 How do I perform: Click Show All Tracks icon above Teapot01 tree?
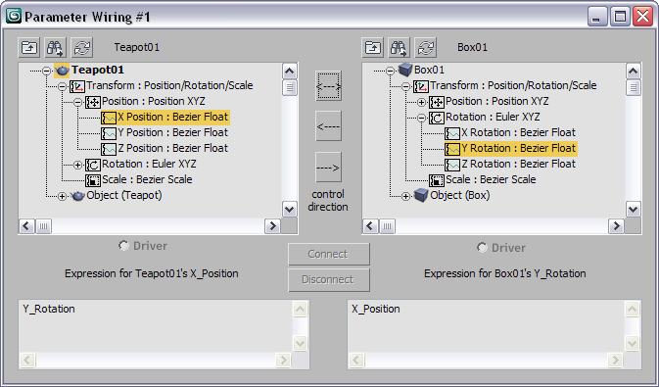[29, 48]
